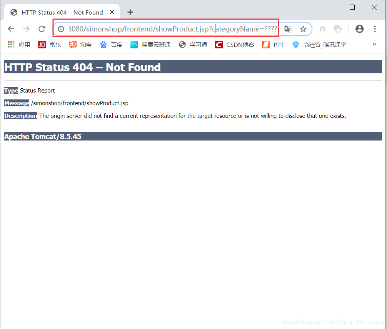Click the speedometer extension icon
Image resolution: width=387 pixels, height=329 pixels.
point(322,29)
